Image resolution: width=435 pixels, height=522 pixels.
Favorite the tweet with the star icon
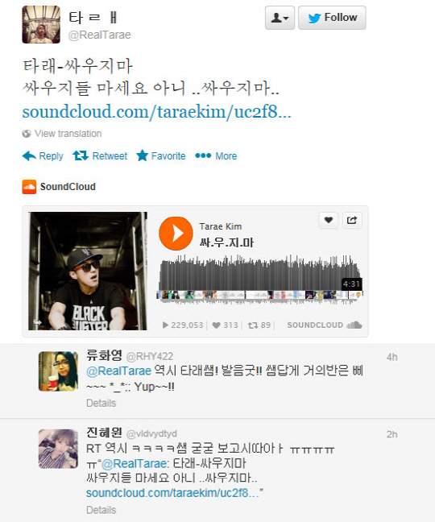point(142,155)
